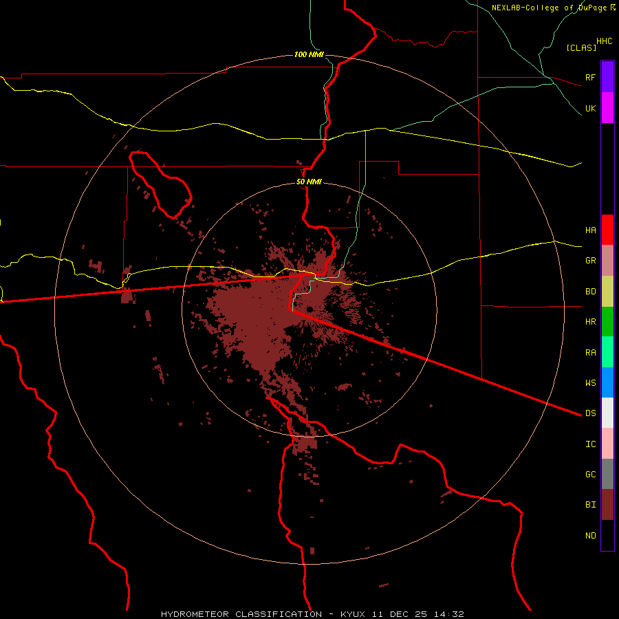Click the dark green HR swatch

(607, 322)
